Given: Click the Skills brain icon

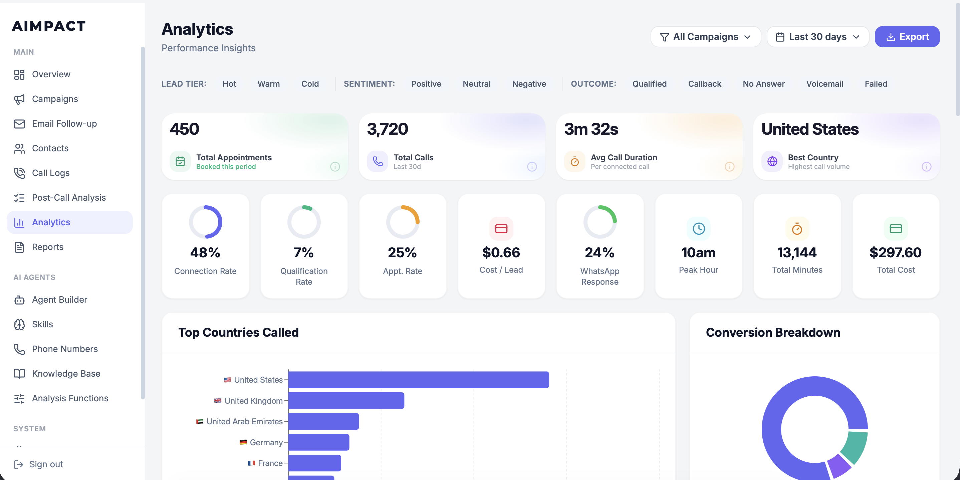Looking at the screenshot, I should click(19, 324).
